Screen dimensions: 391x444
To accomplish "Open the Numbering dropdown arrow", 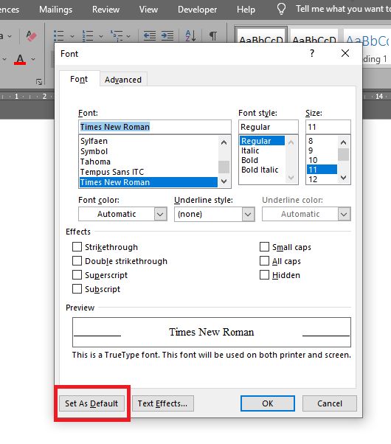I will tap(101, 36).
